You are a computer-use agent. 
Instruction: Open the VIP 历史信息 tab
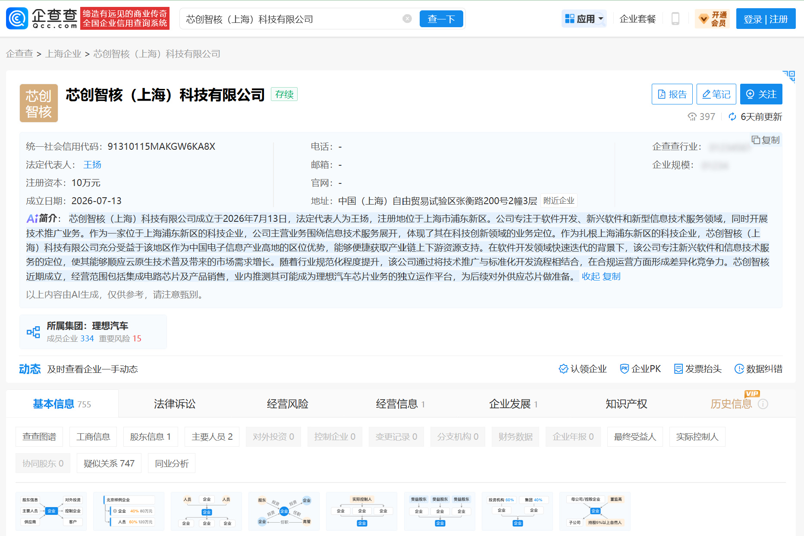click(x=731, y=404)
